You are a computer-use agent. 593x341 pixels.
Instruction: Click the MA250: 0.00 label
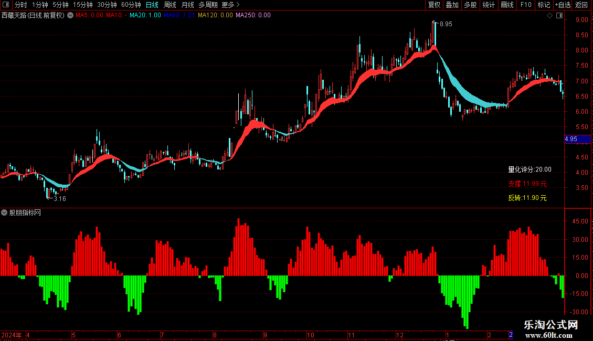click(253, 16)
